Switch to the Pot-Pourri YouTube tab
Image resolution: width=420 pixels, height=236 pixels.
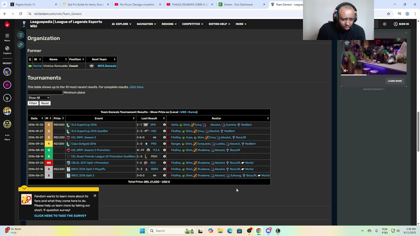click(x=138, y=5)
